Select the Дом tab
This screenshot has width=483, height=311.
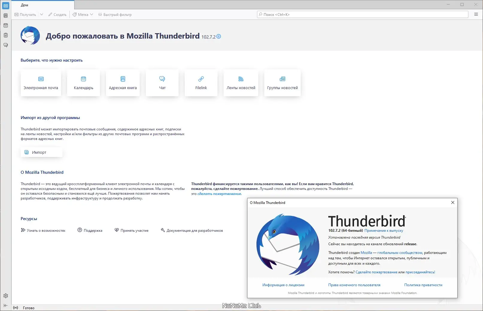point(43,5)
